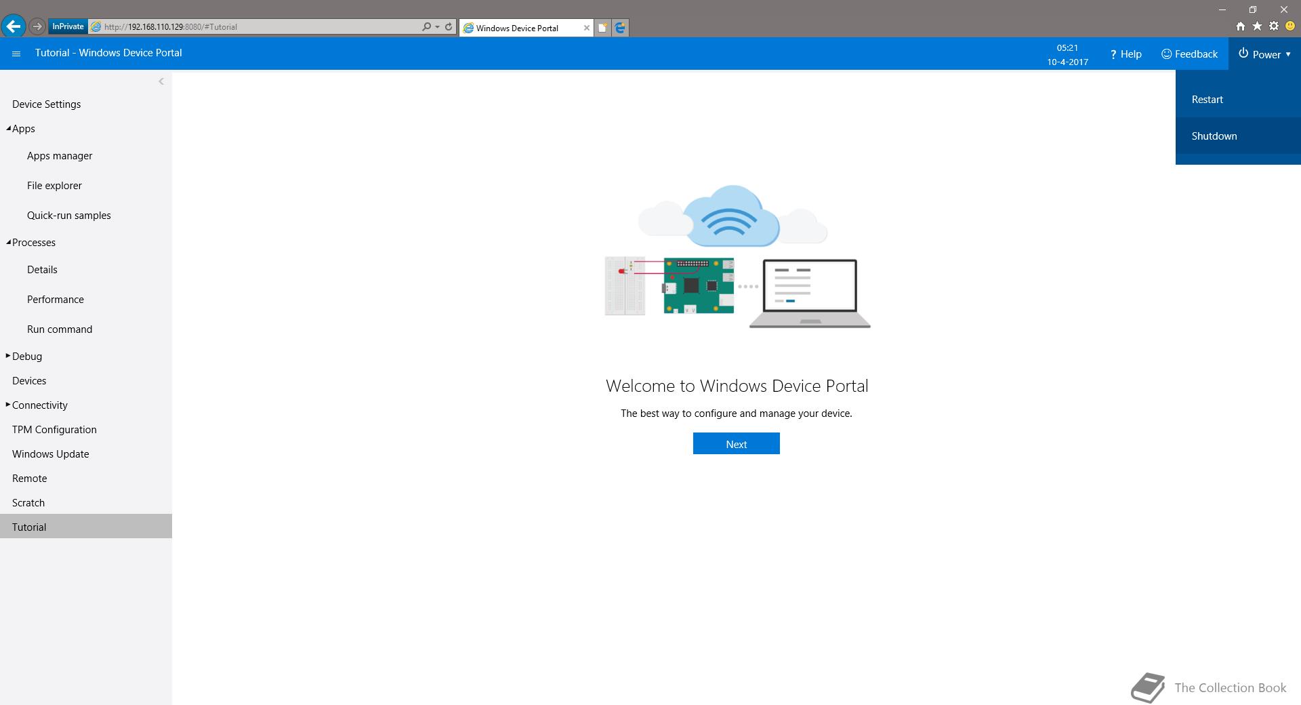Image resolution: width=1301 pixels, height=705 pixels.
Task: Collapse the sidebar with chevron arrow
Action: click(161, 81)
